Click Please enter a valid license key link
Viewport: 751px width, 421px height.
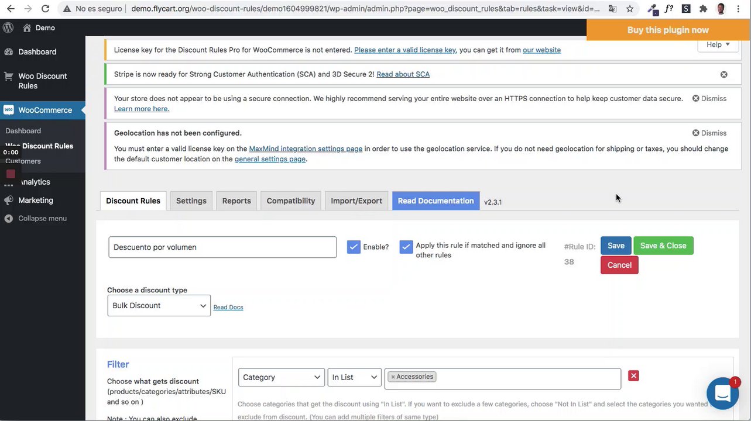pyautogui.click(x=405, y=50)
